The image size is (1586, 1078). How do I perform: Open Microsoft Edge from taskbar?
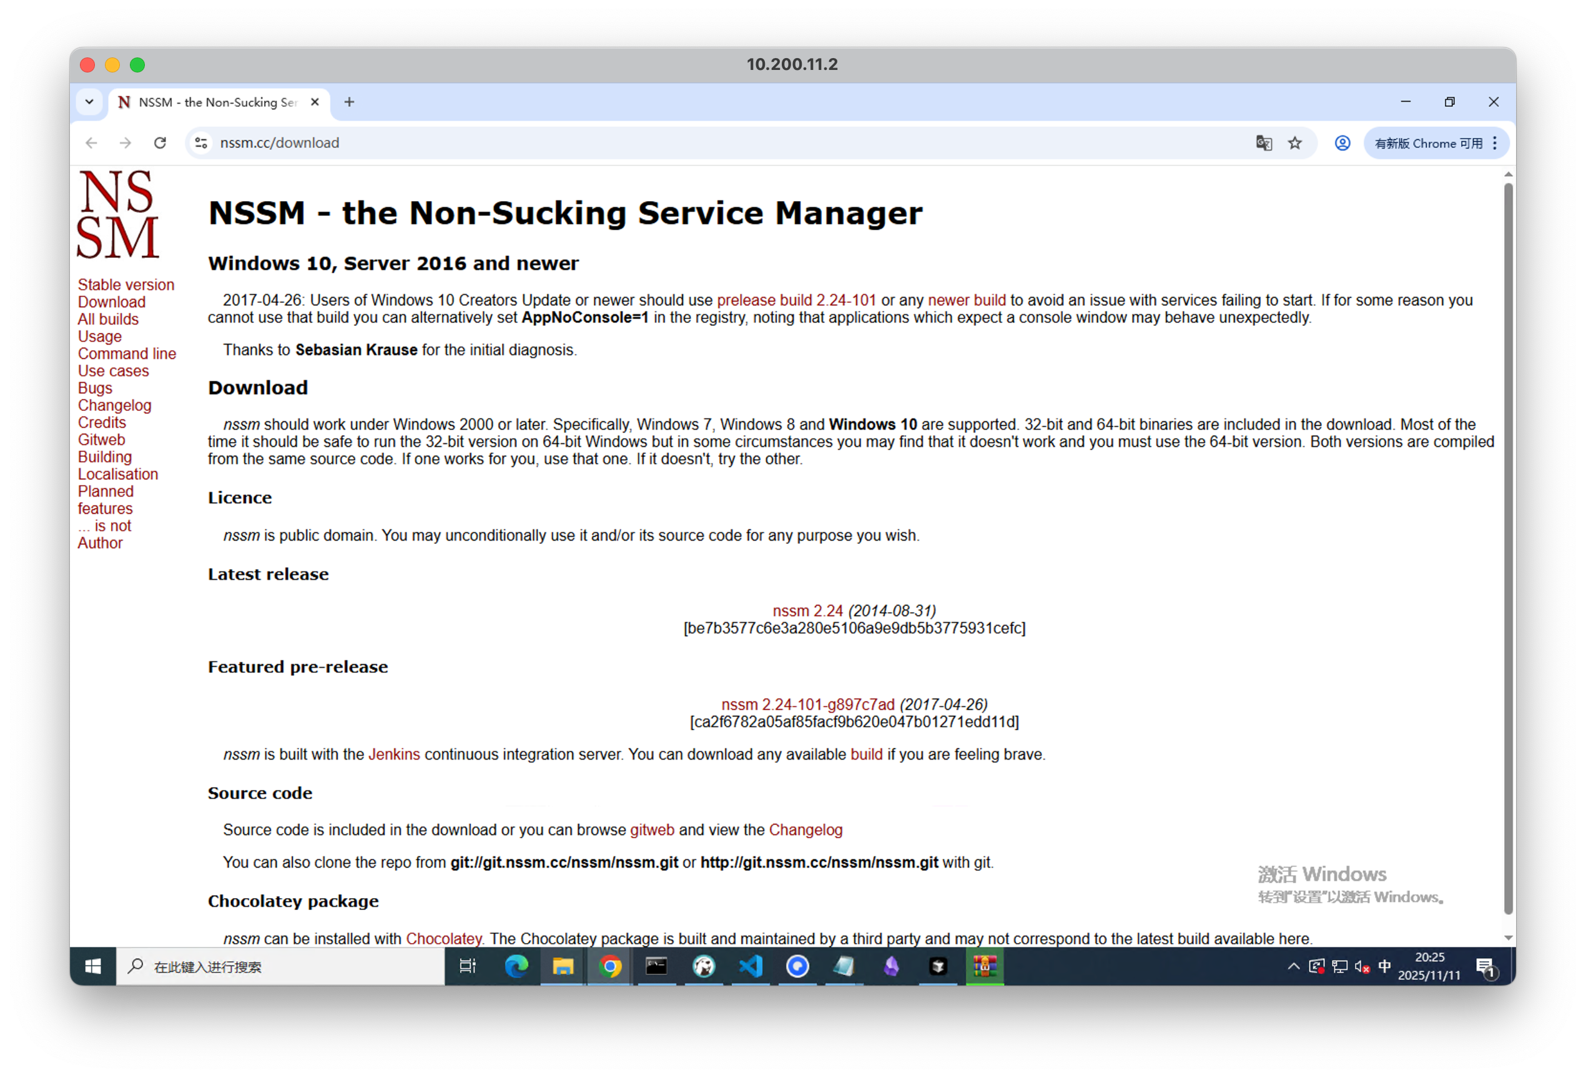point(516,966)
